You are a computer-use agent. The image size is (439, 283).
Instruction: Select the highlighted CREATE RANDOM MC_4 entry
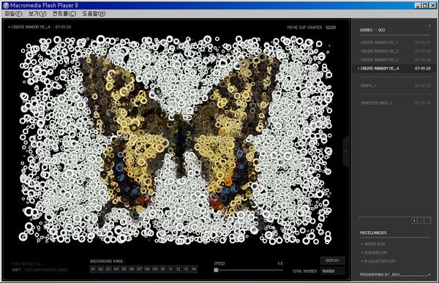pos(394,69)
